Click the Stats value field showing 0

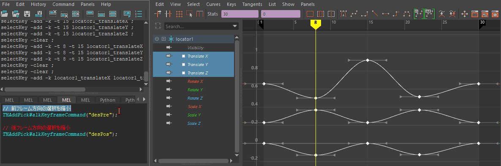coord(280,14)
